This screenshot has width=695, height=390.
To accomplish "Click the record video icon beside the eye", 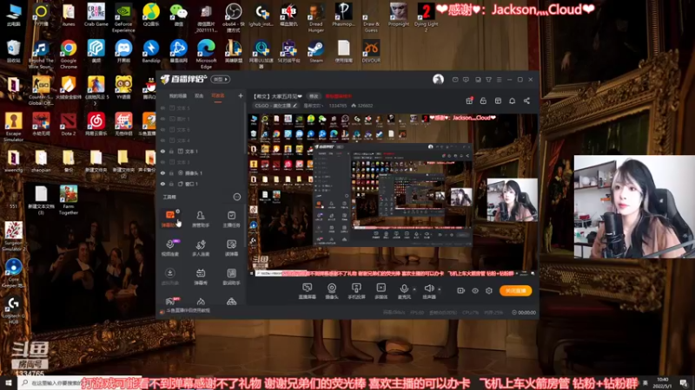I will pyautogui.click(x=460, y=290).
